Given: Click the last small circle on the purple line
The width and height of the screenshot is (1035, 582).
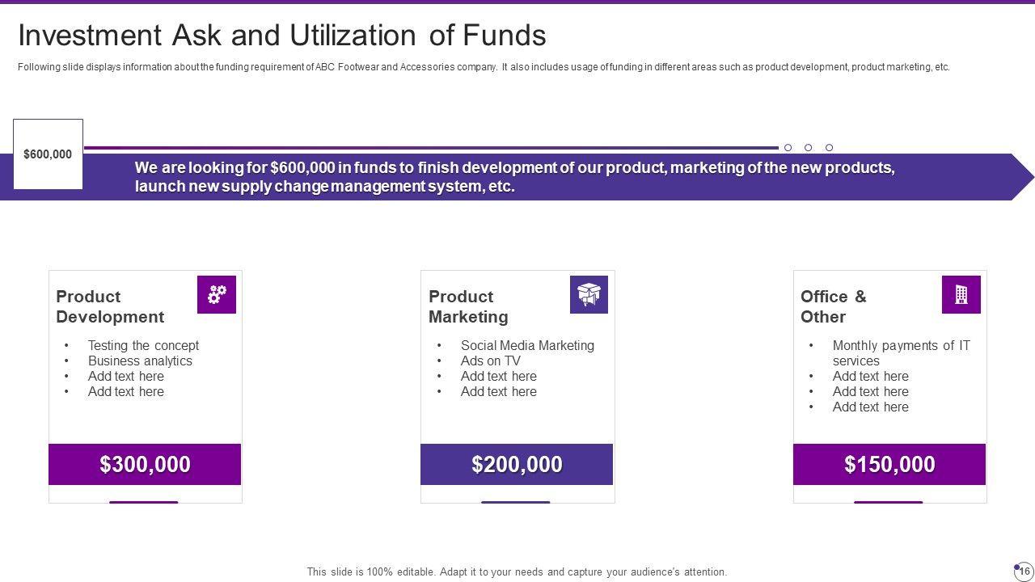Looking at the screenshot, I should (x=829, y=148).
